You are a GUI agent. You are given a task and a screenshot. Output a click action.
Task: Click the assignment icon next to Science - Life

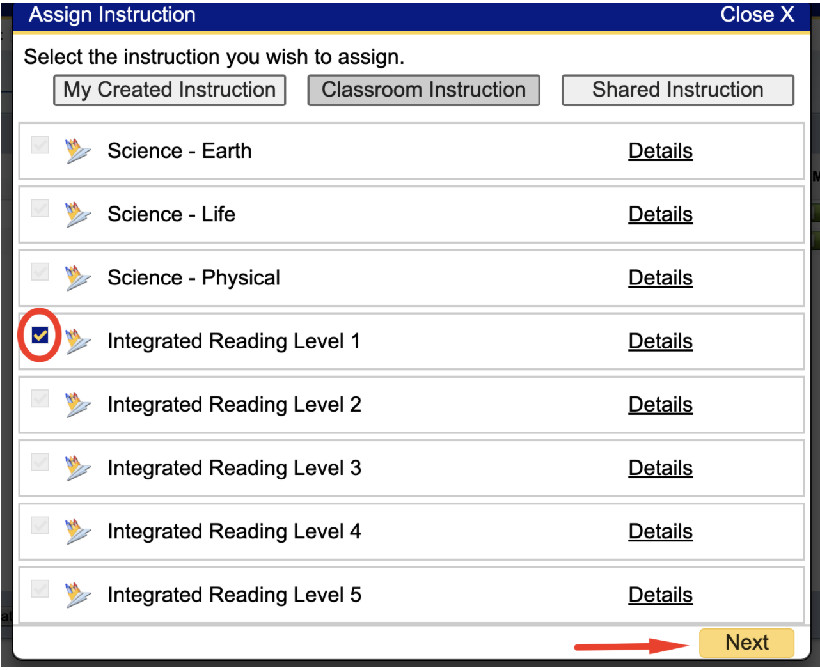click(x=79, y=214)
